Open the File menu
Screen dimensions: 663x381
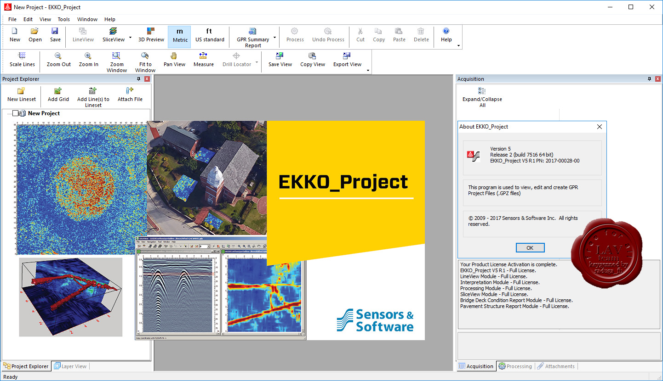click(12, 19)
